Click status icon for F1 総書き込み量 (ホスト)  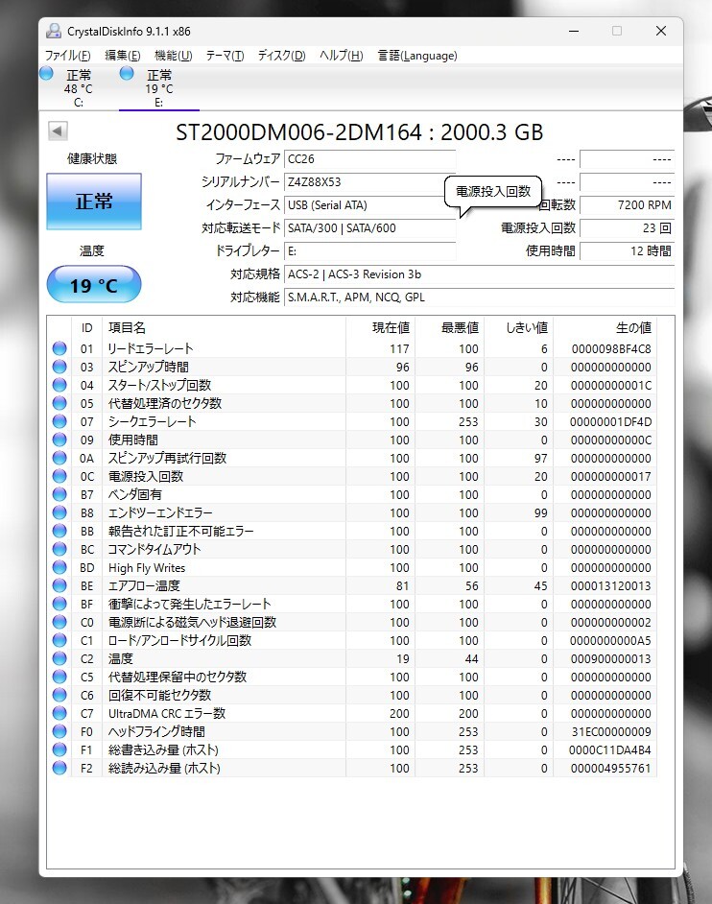[59, 749]
